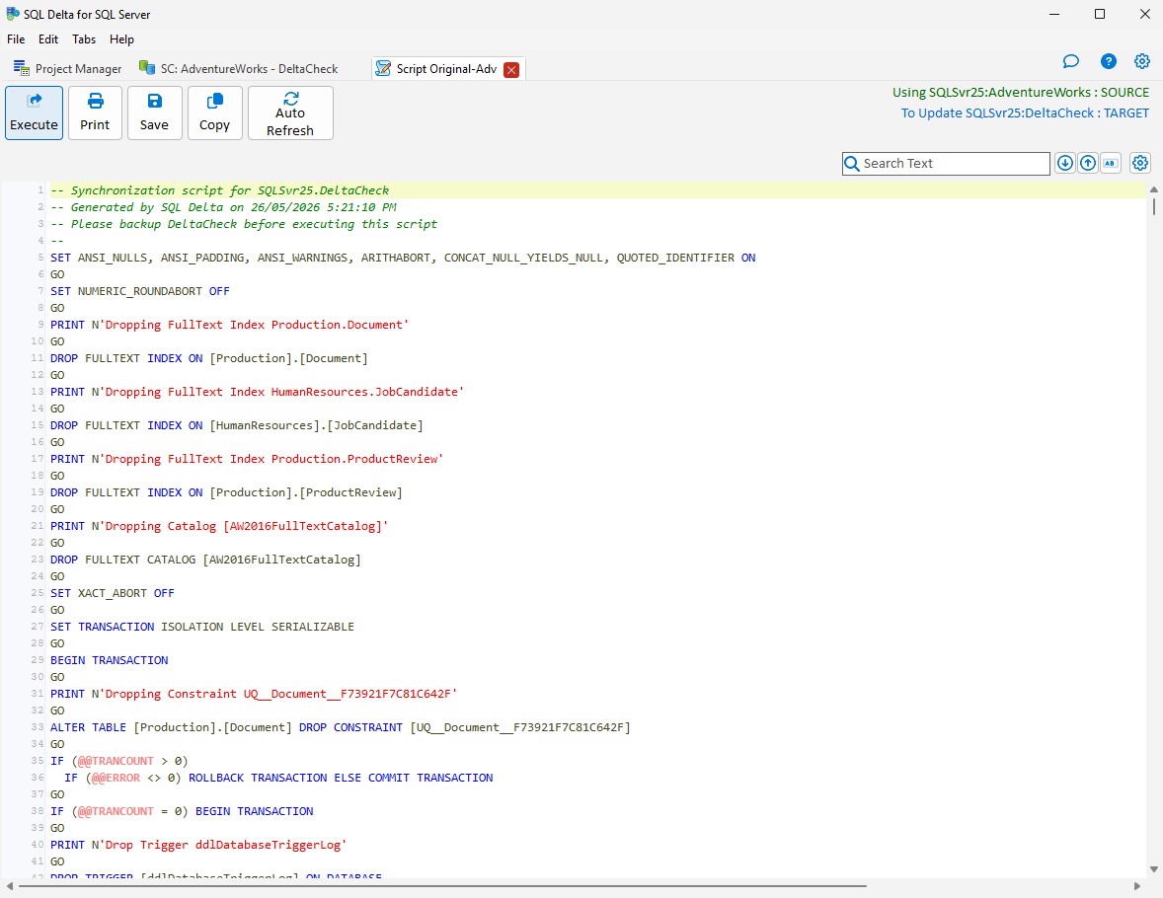
Task: Click the vertical scrollbar down arrow
Action: point(1153,869)
